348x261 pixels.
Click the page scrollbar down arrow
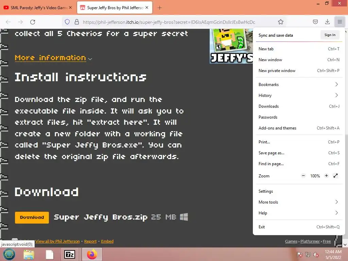[345, 245]
